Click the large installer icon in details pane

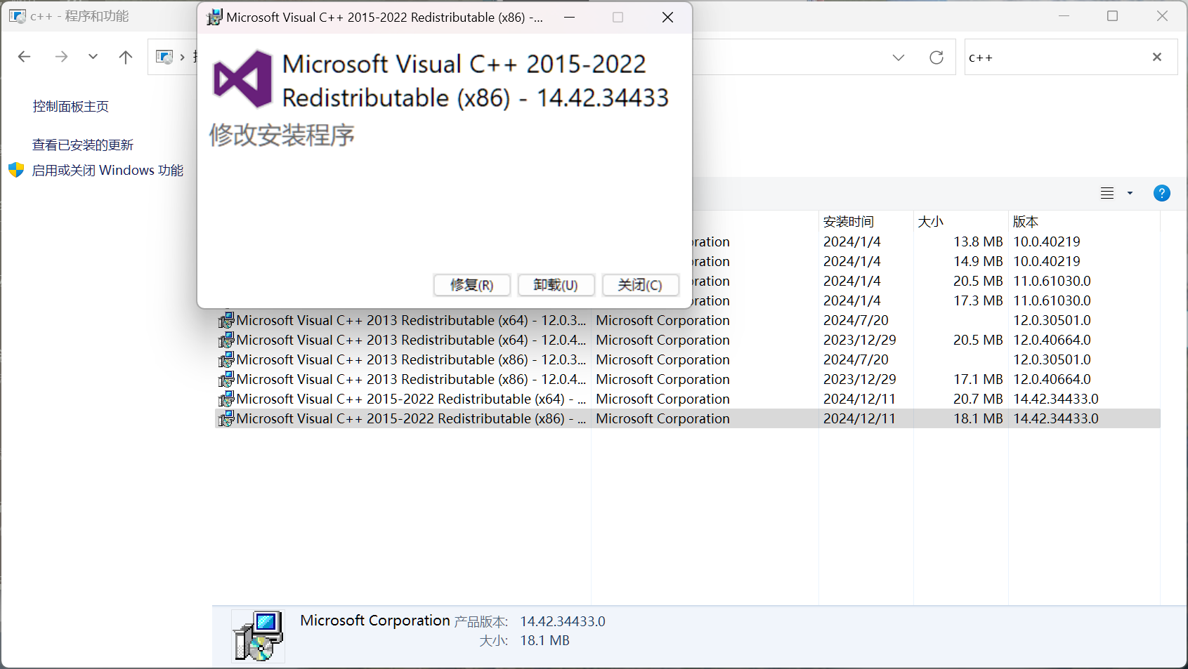(x=258, y=636)
